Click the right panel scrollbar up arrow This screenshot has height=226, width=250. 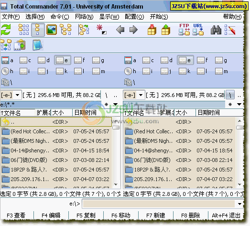coord(239,121)
